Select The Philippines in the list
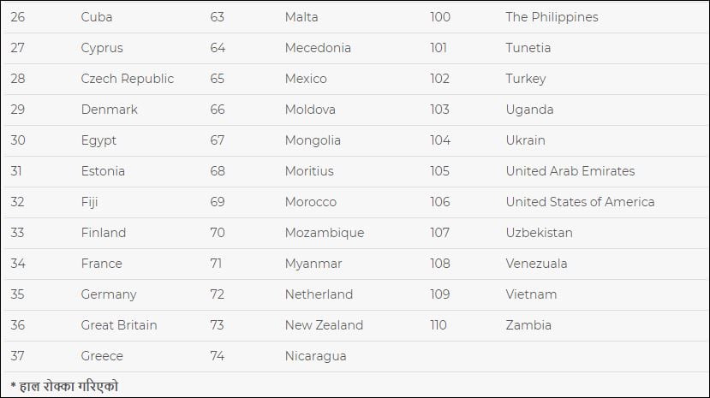The height and width of the screenshot is (398, 710). tap(552, 17)
